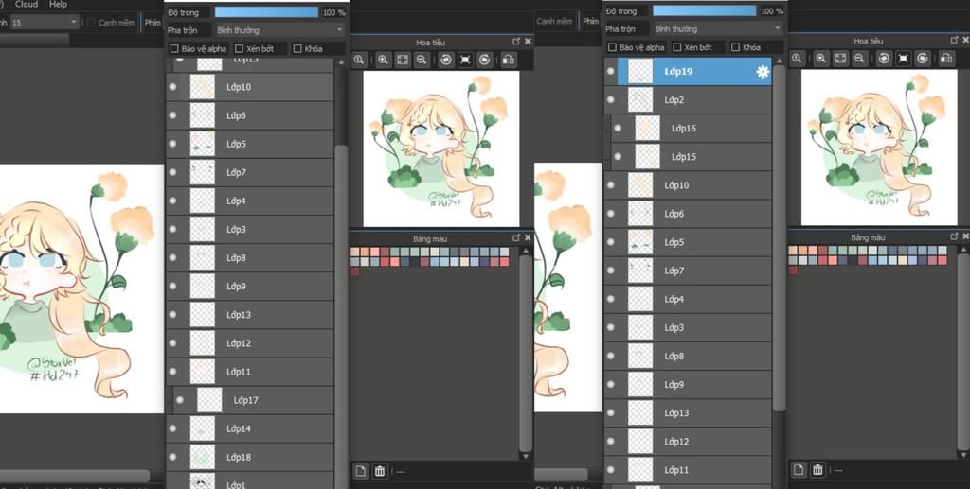
Task: Click palette scroll-down arrow in right window
Action: pyautogui.click(x=963, y=454)
